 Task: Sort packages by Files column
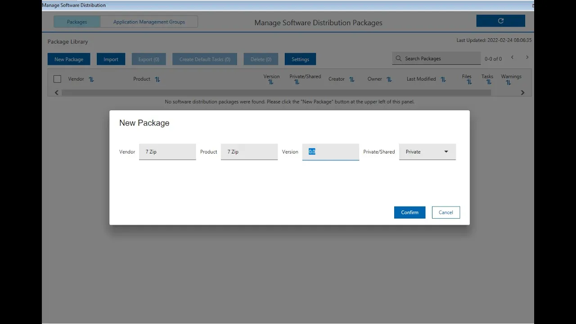[x=469, y=82]
